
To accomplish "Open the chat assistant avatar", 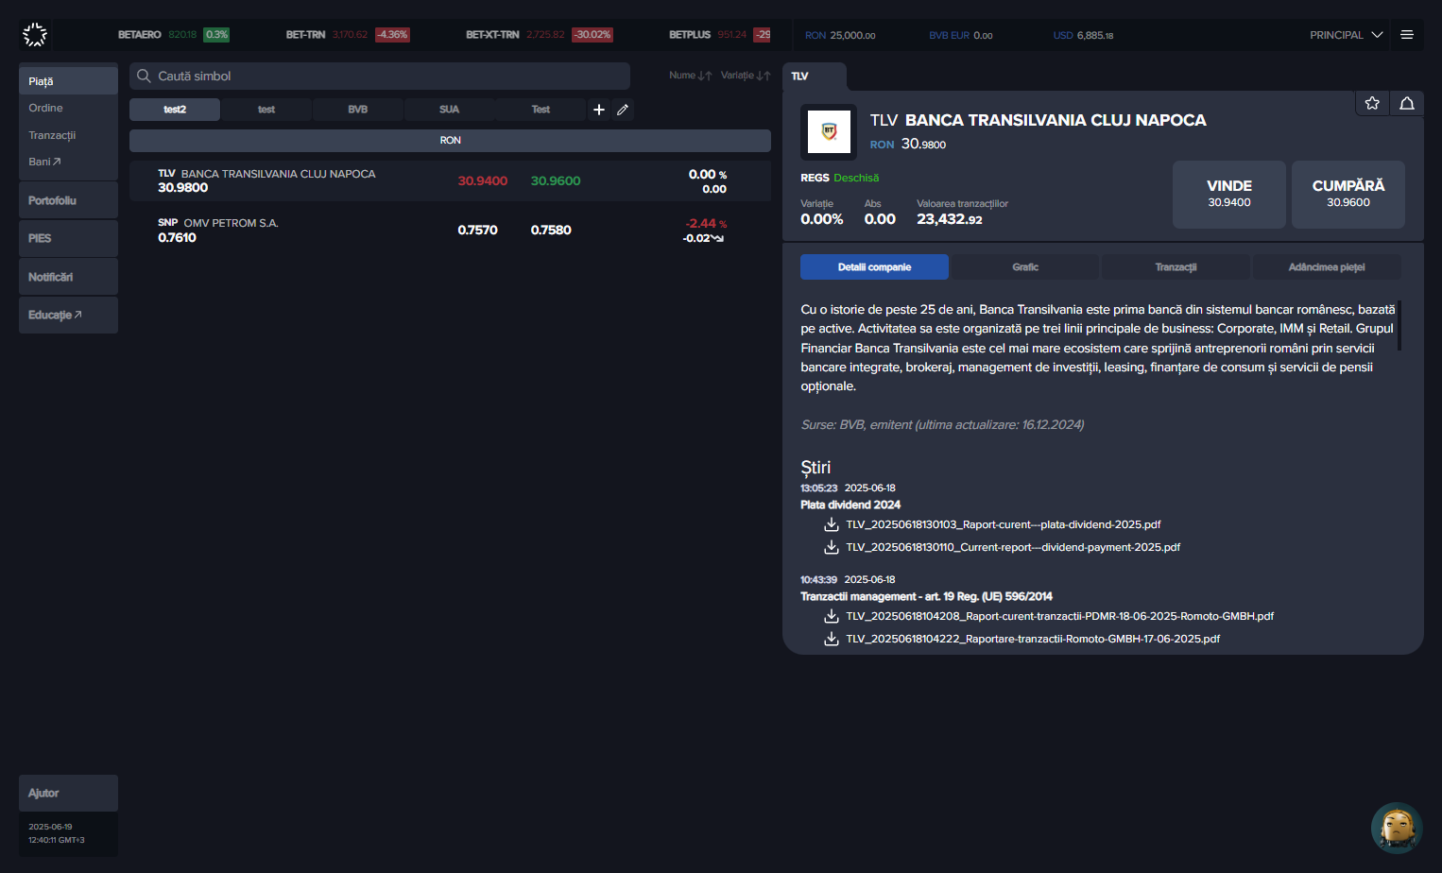I will pyautogui.click(x=1397, y=828).
